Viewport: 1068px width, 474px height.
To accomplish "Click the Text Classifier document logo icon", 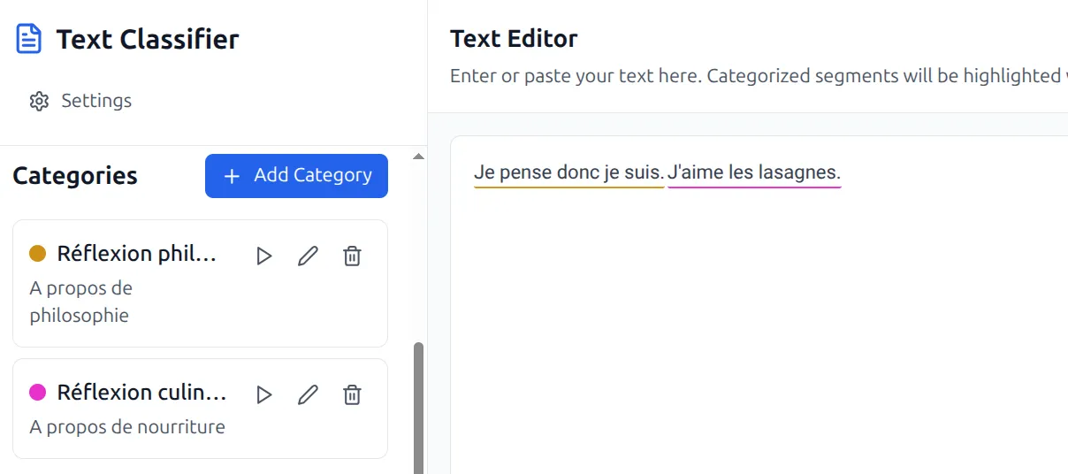I will point(29,39).
